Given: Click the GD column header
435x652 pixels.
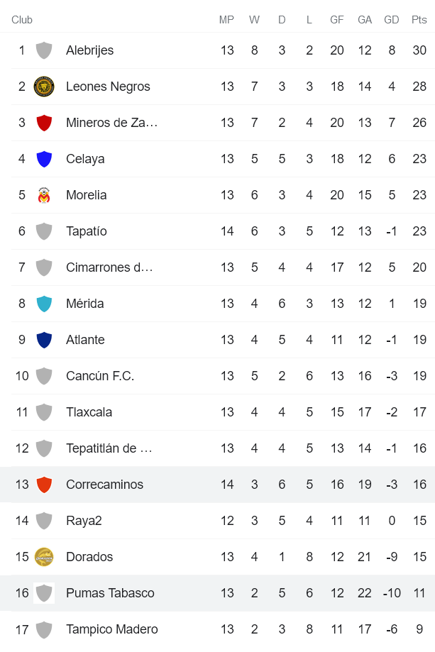Looking at the screenshot, I should 391,20.
